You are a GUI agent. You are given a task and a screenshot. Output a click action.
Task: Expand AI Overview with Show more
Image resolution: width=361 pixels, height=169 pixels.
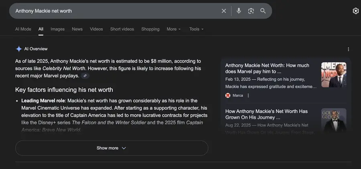coord(112,148)
